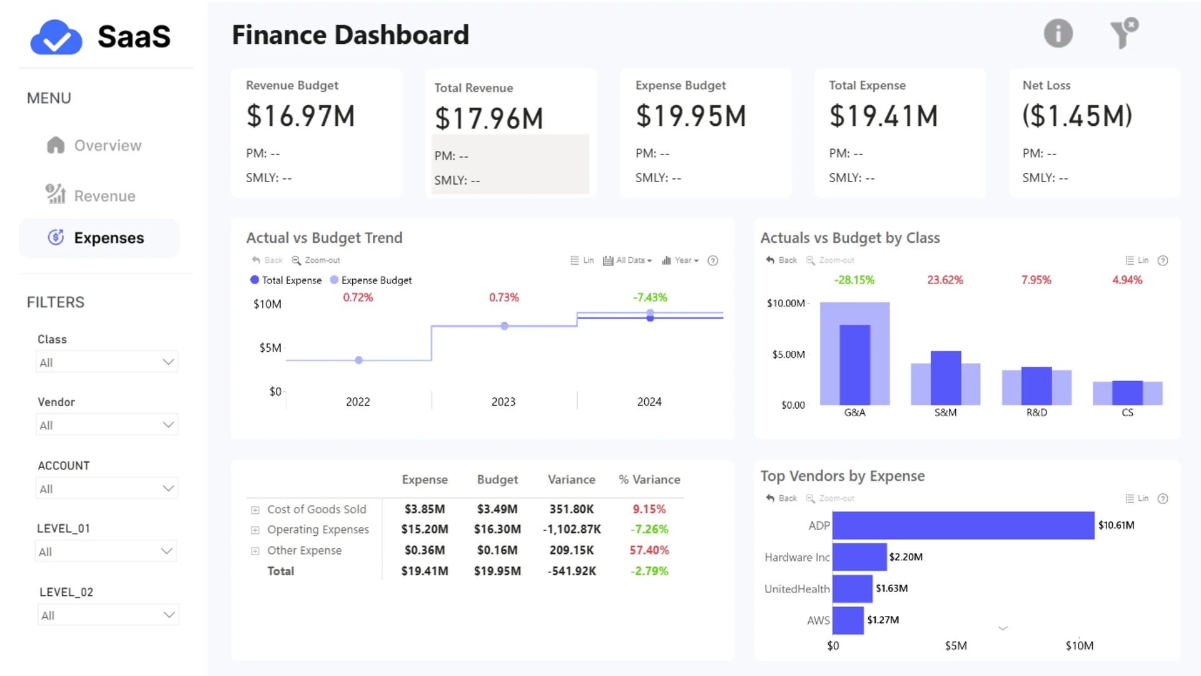This screenshot has height=676, width=1201.
Task: Click Lin in Actuals vs Budget by Class
Action: (1137, 260)
